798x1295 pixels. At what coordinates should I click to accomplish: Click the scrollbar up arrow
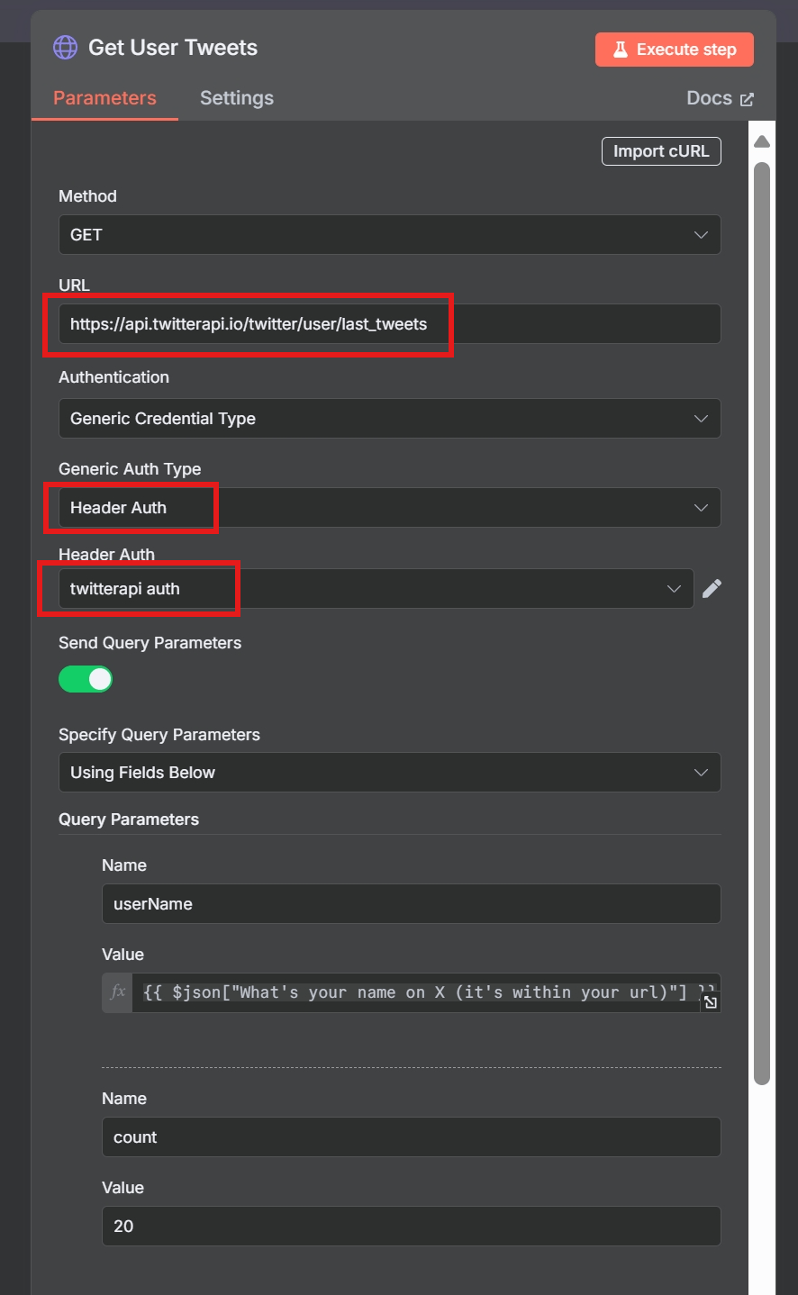(762, 141)
